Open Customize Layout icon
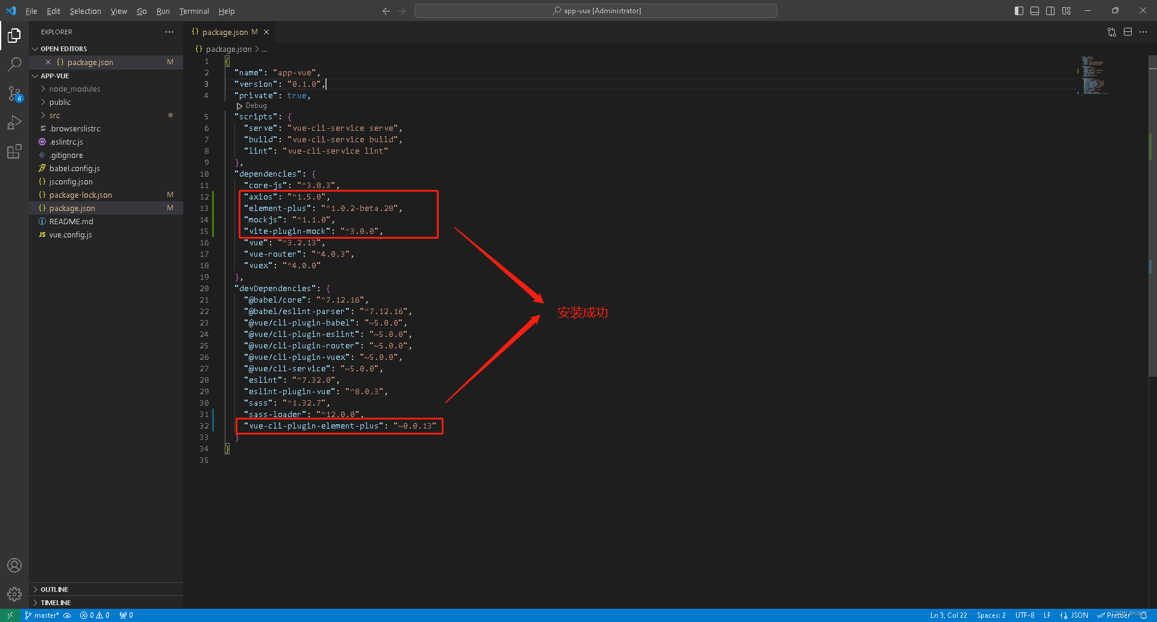Screen dimensions: 1157x622 [x=1067, y=11]
